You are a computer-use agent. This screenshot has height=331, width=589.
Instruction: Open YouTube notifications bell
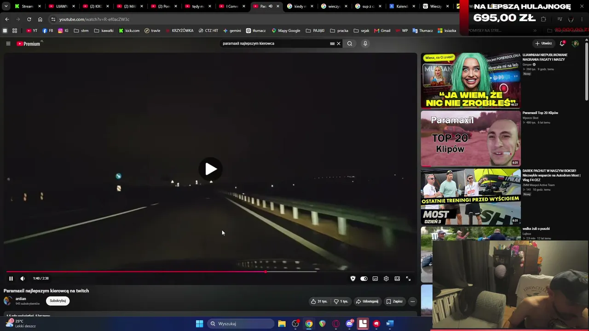click(562, 44)
